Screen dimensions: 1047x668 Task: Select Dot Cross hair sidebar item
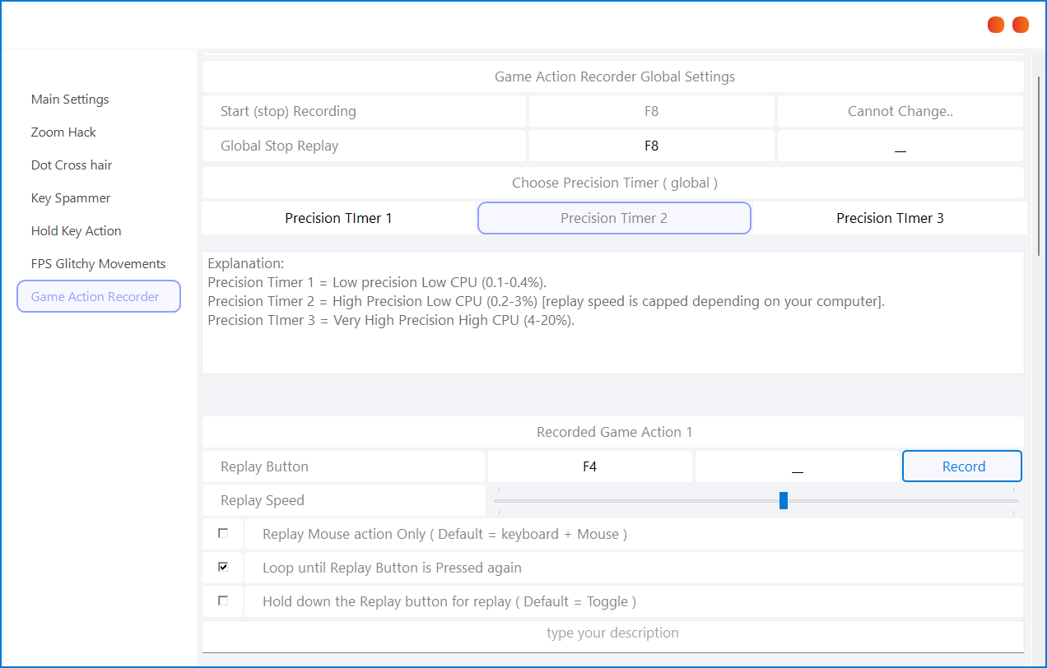click(x=72, y=165)
